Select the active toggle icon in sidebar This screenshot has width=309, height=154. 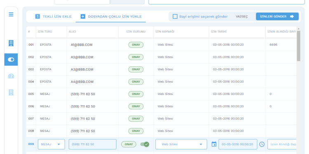(x=11, y=60)
